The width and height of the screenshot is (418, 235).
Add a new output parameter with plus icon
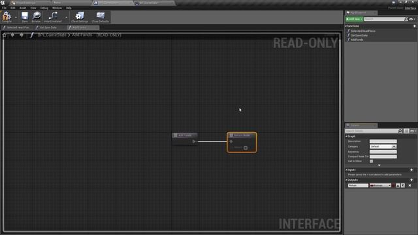pos(411,180)
